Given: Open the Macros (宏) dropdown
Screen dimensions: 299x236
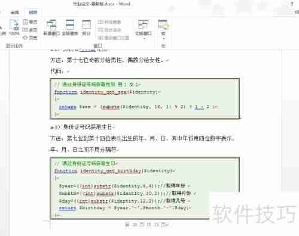Looking at the screenshot, I should [x=163, y=29].
